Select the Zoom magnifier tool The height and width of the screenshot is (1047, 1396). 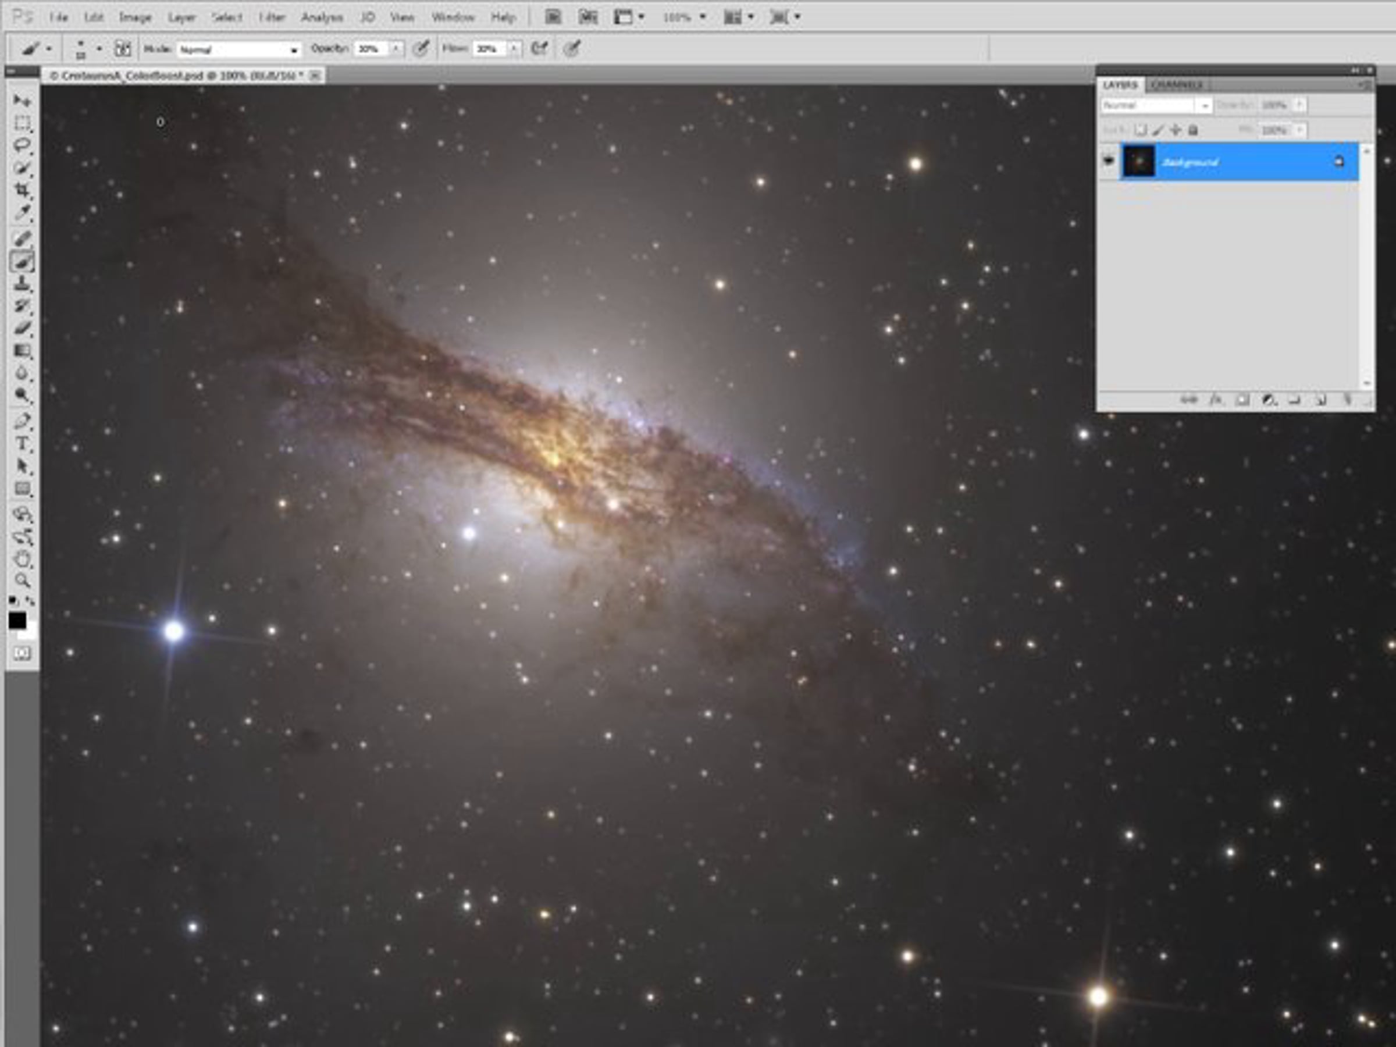[22, 581]
